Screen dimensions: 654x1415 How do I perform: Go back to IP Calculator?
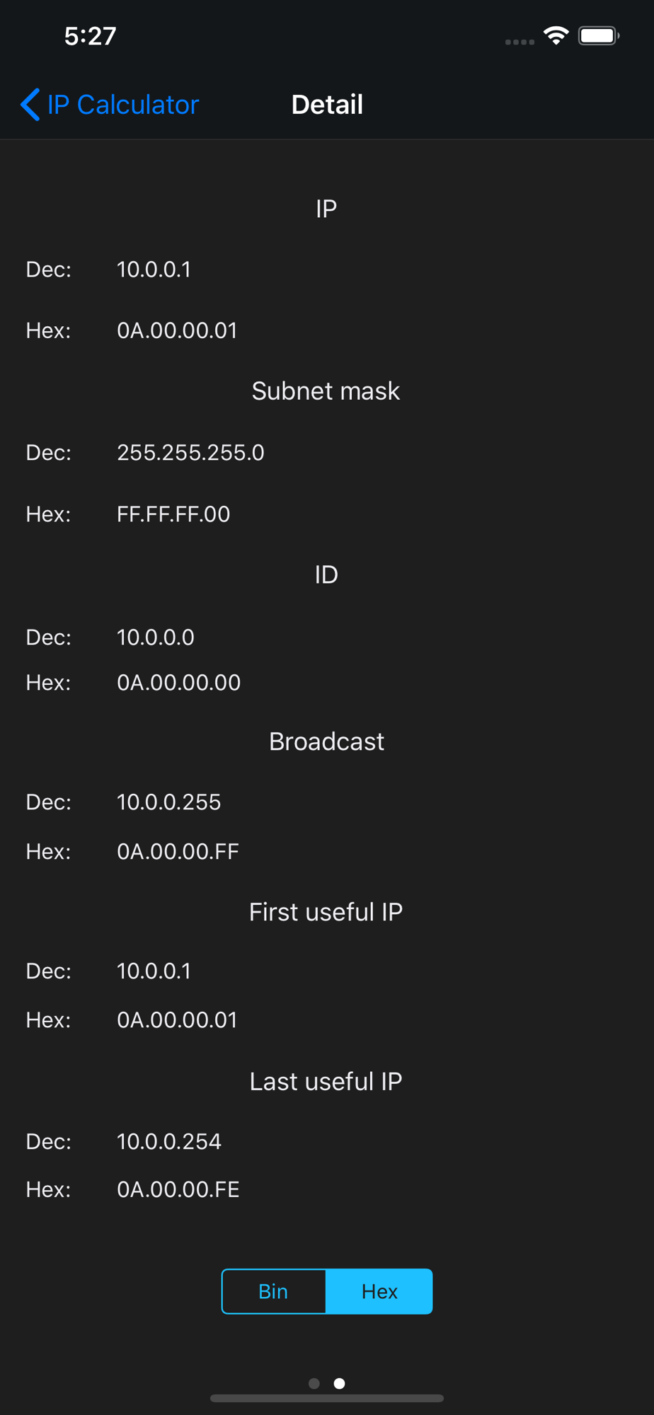123,105
